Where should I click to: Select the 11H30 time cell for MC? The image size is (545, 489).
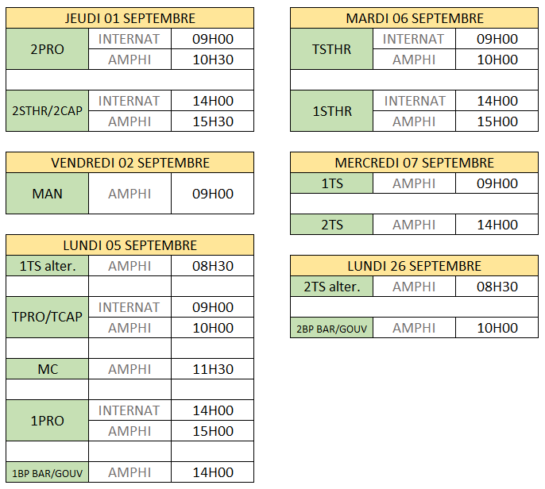[x=213, y=369]
